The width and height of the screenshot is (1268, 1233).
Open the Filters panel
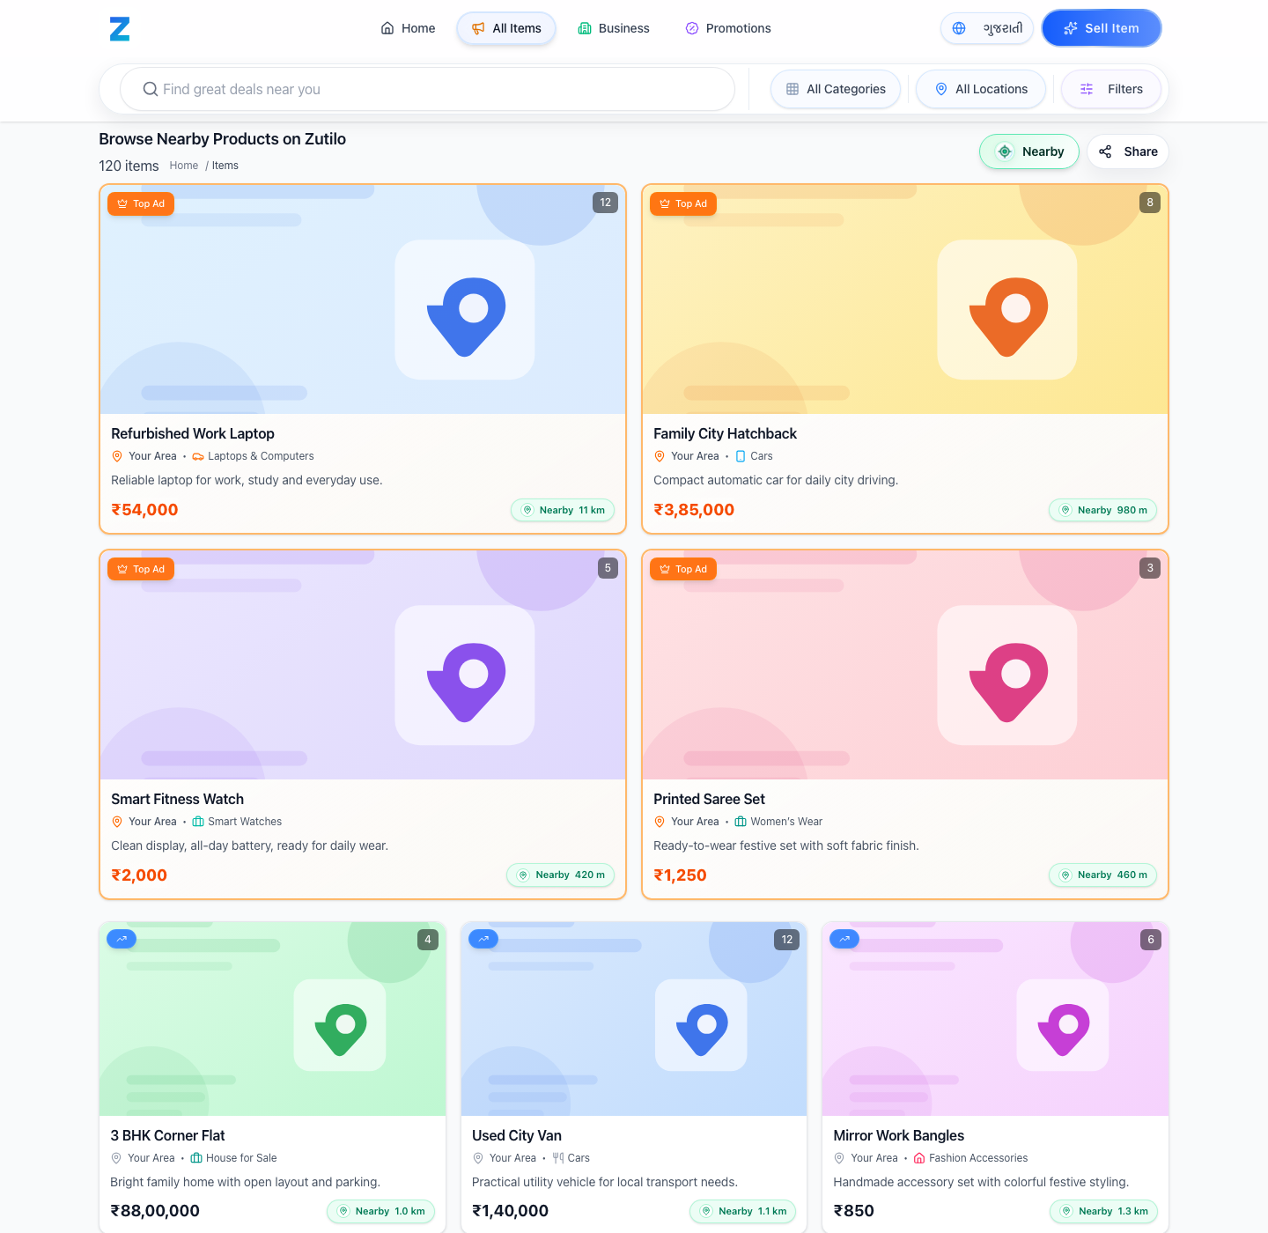point(1110,89)
